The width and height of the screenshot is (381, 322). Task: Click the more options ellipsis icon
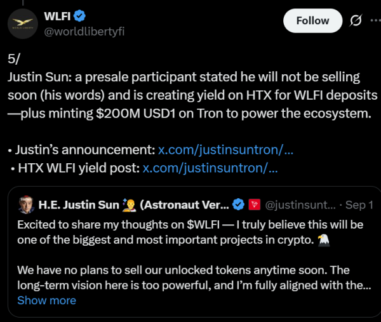374,21
